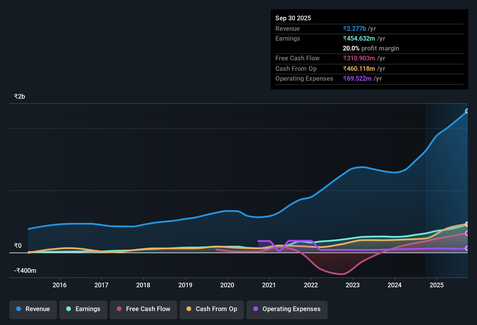Click the Cash From Op legend button
Viewport: 477px width, 325px height.
211,309
